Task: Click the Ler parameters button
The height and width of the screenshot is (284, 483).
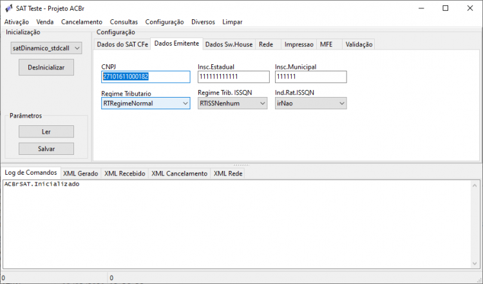Action: coord(46,132)
